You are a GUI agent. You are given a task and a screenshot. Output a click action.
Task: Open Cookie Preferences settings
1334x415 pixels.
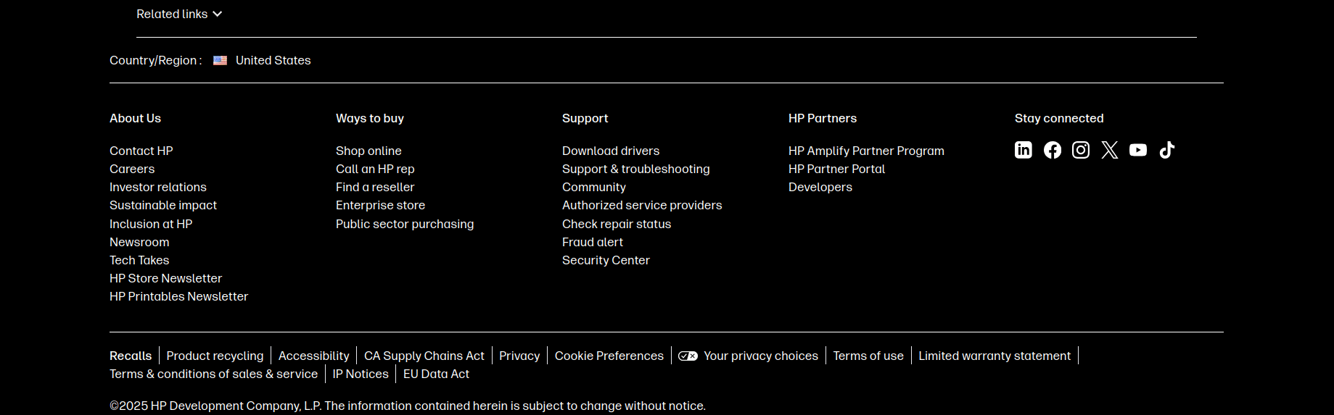click(x=609, y=356)
